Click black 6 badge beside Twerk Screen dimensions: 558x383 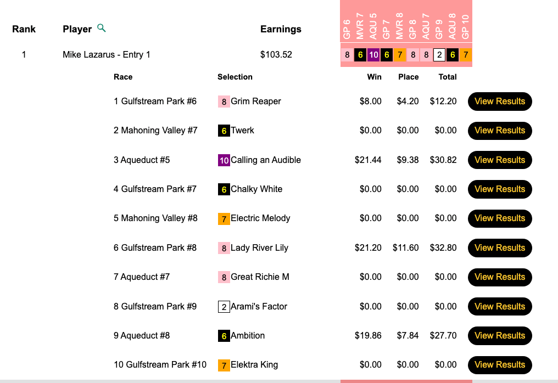[224, 131]
